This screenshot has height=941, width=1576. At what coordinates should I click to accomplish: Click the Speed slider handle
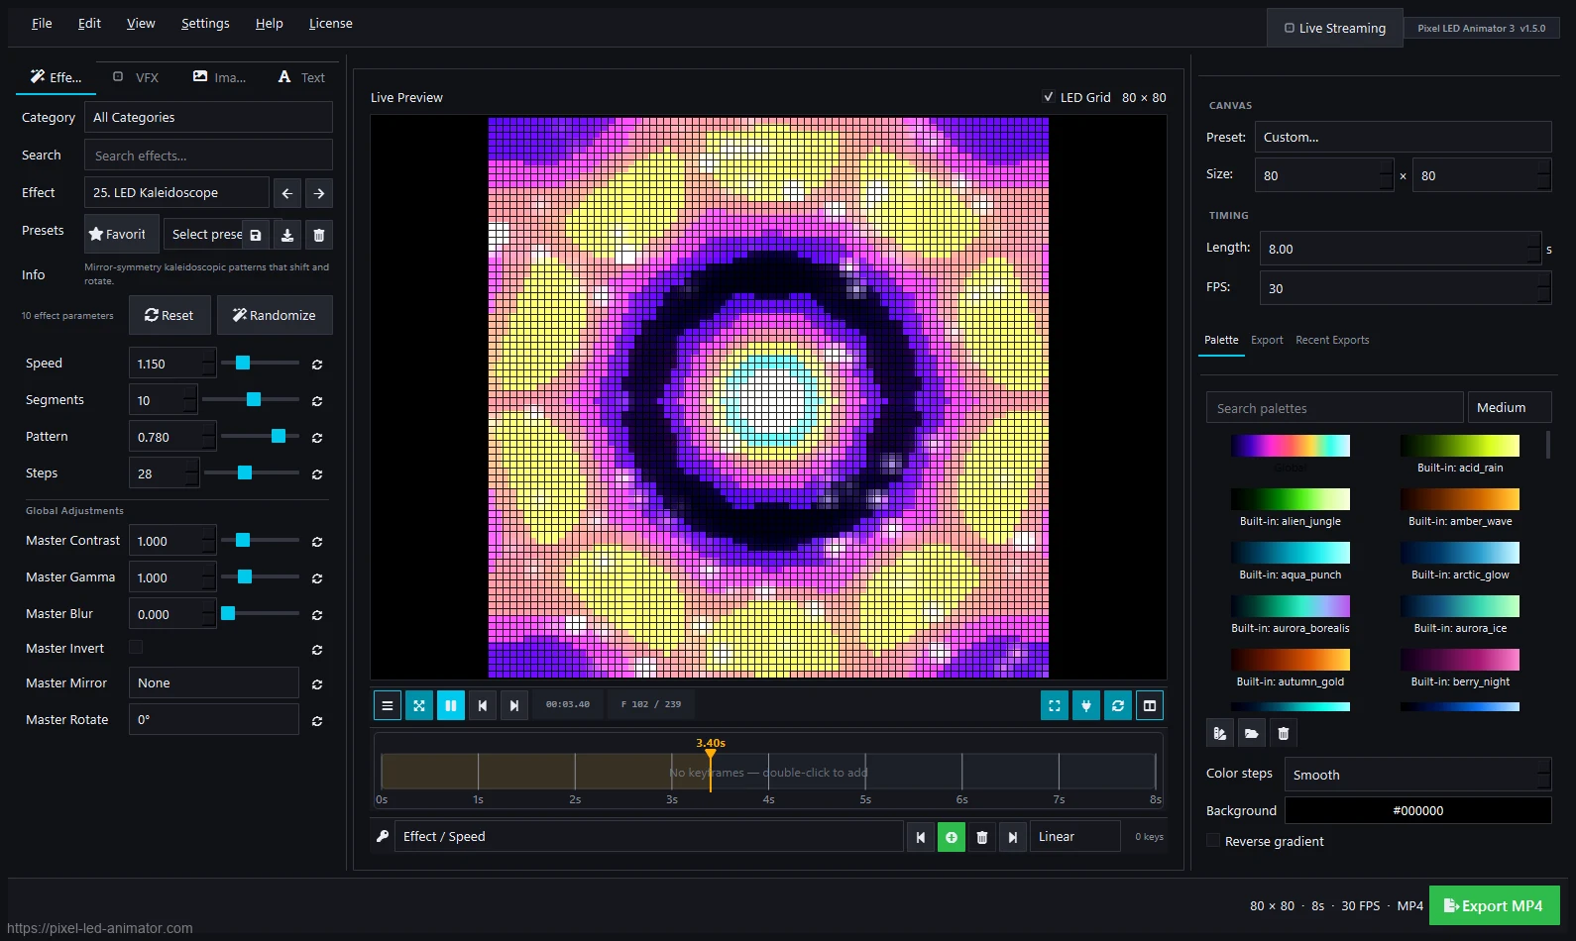click(243, 363)
